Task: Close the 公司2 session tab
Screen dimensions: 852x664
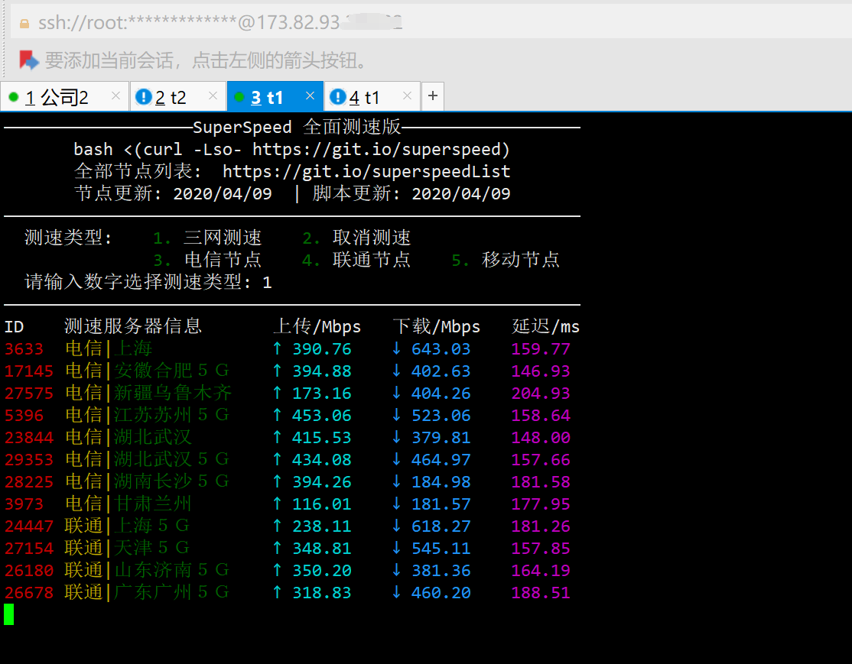Action: (115, 96)
